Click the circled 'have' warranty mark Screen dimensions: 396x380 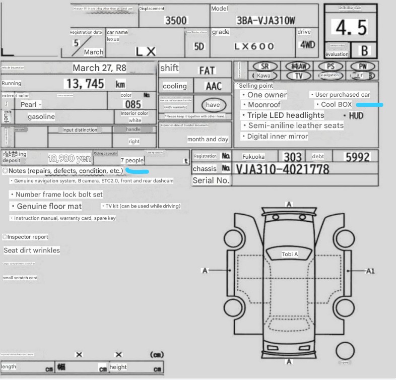(x=213, y=105)
